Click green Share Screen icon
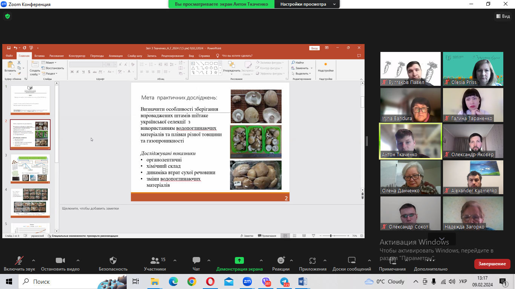 [x=239, y=261]
